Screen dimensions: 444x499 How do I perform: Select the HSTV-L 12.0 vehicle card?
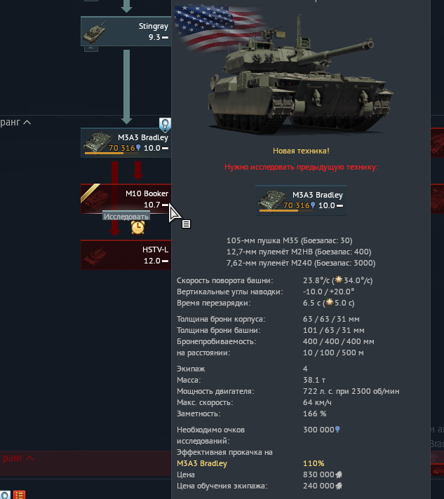[126, 255]
